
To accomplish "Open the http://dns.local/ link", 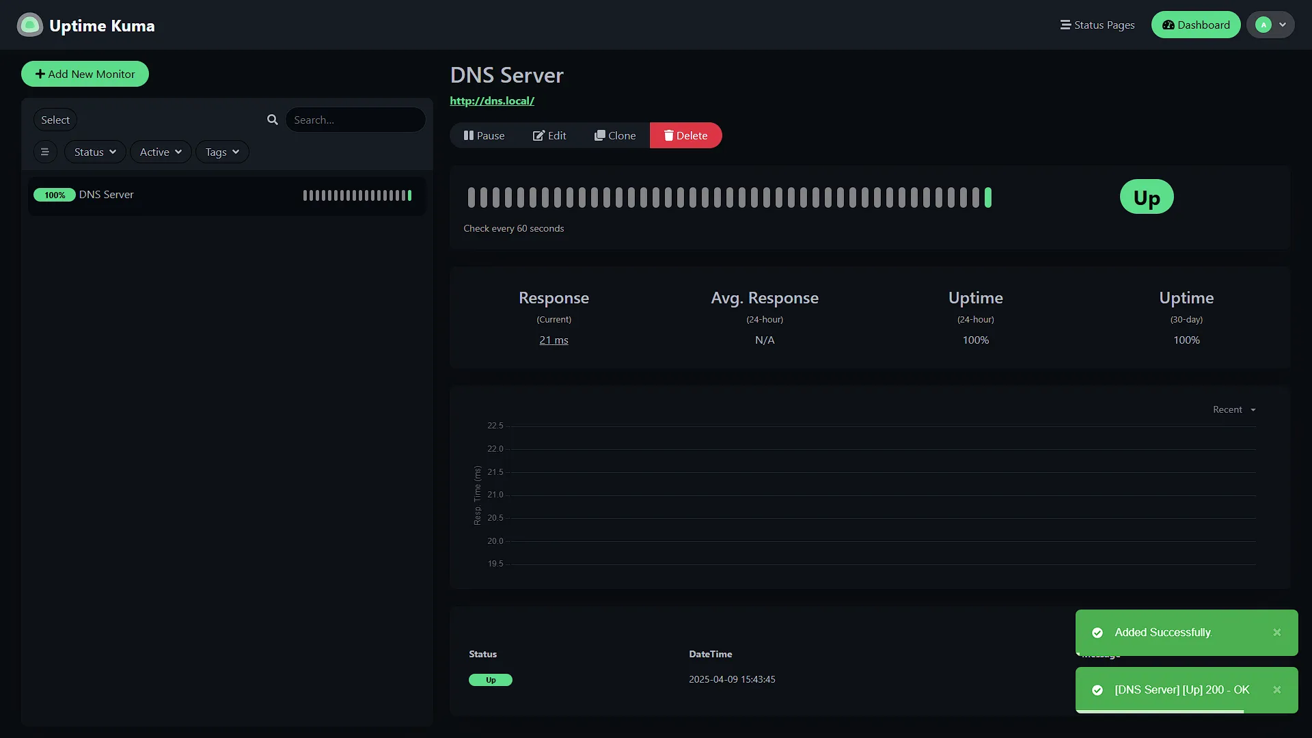I will coord(492,101).
